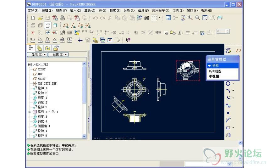Toggle datum points display

pyautogui.click(x=80, y=25)
